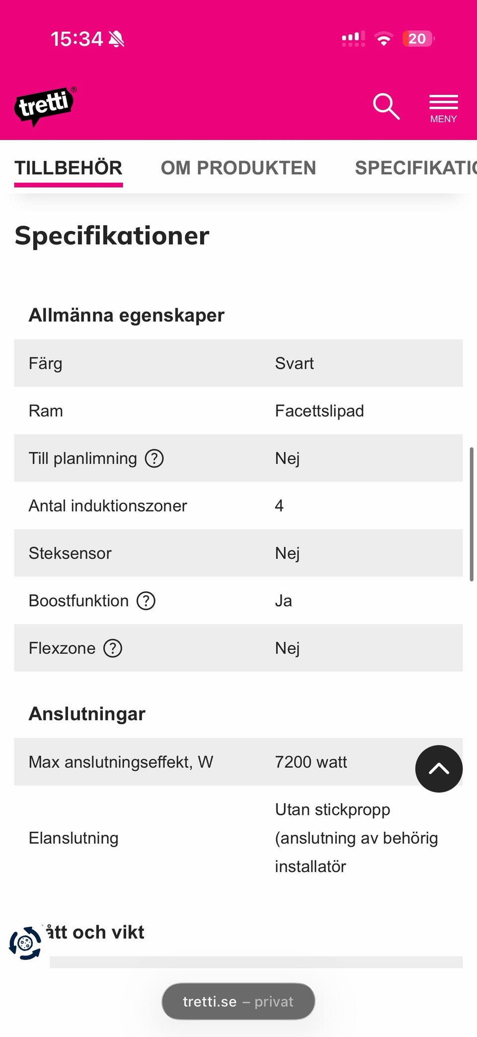Tap the Specifikationer page heading

(x=112, y=236)
